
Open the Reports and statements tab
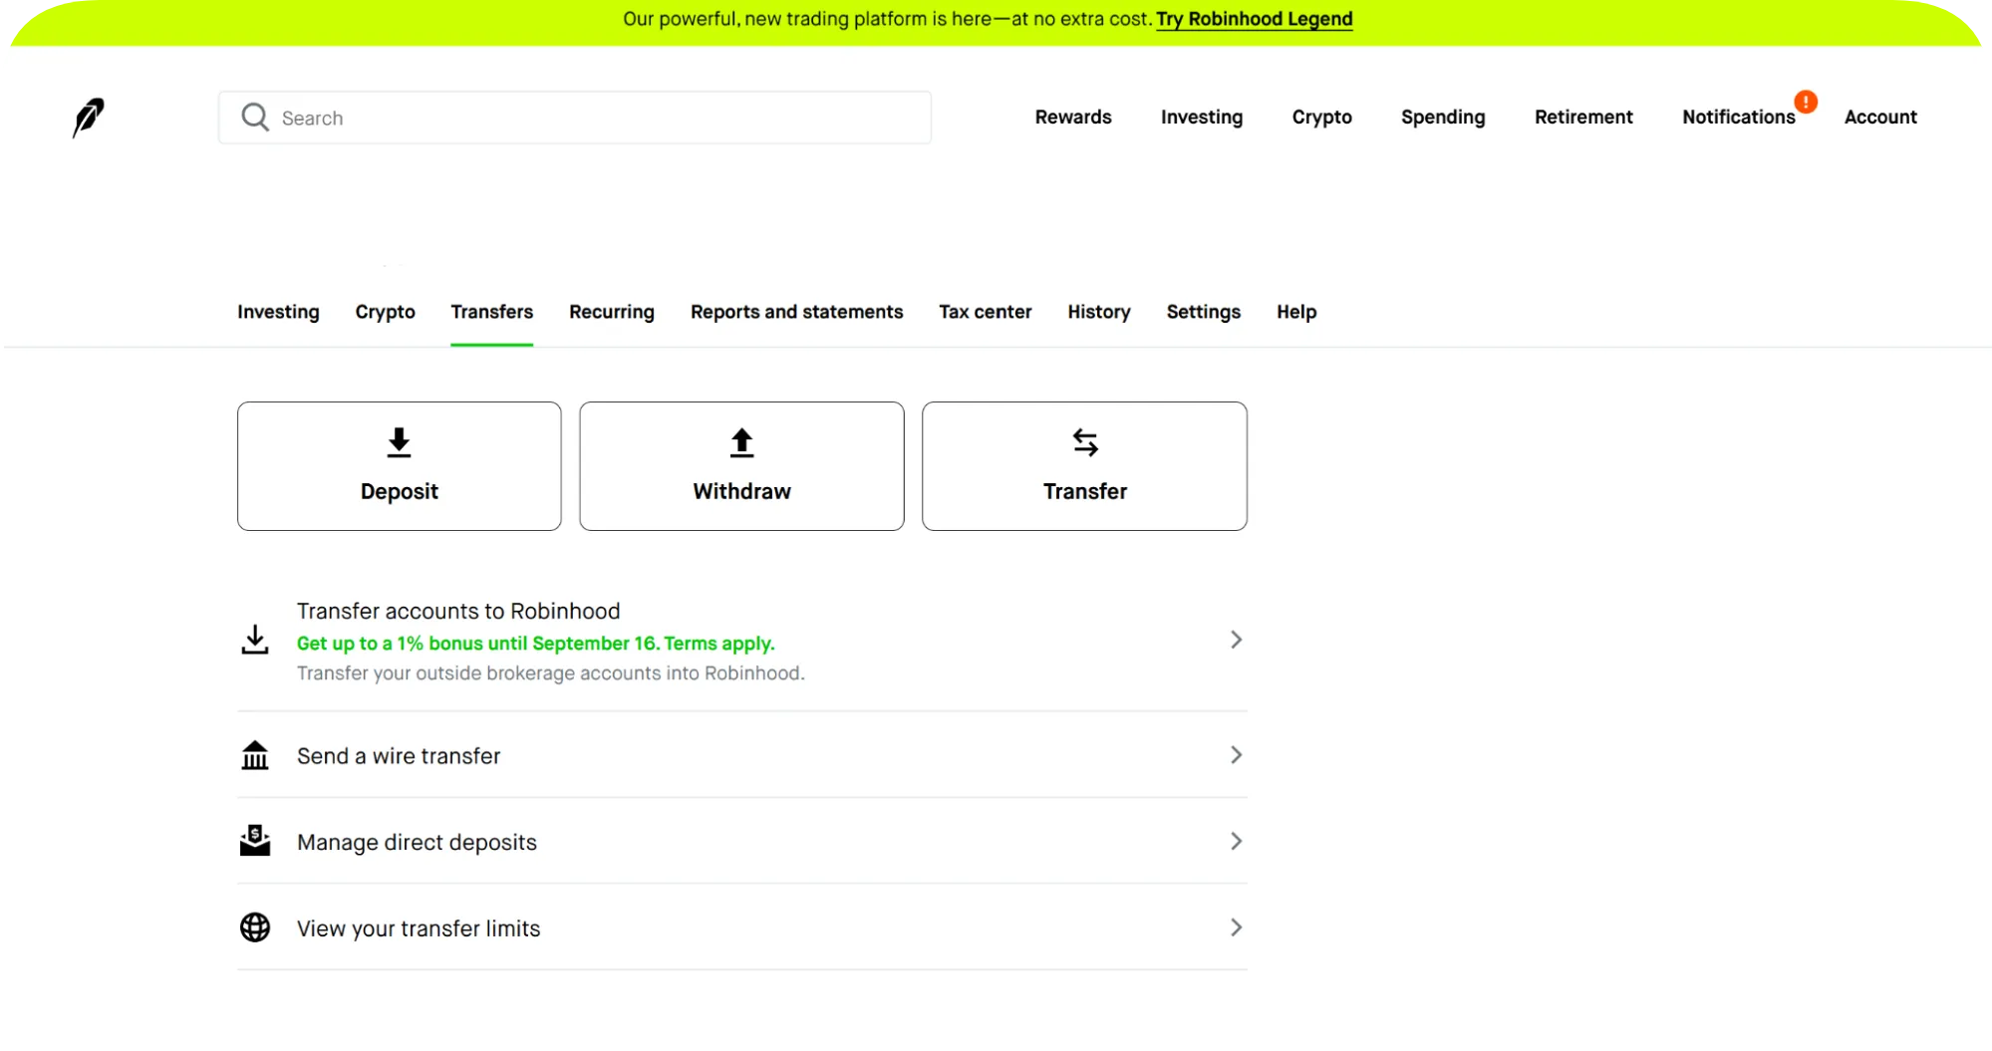click(x=796, y=312)
